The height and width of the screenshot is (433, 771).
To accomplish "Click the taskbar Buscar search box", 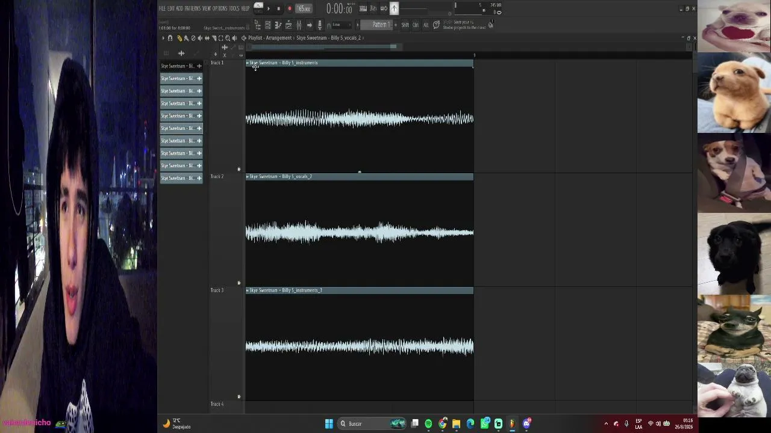I will (x=372, y=424).
